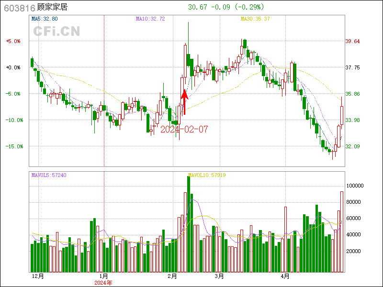Screen dimensions: 383x287
Task: Click the current price 30.67 text
Action: click(x=198, y=7)
